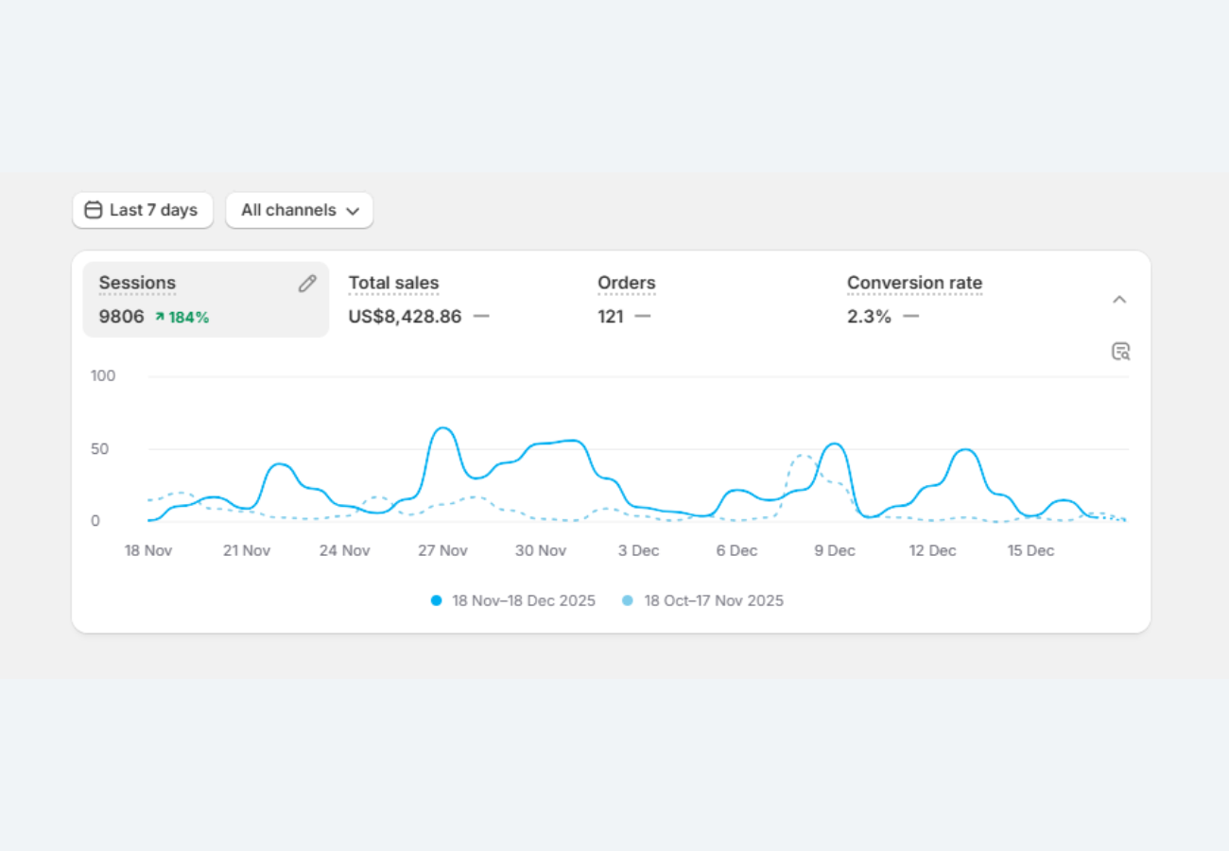Click the chevron arrow in All channels
Screen dimensions: 1229x851
[353, 211]
